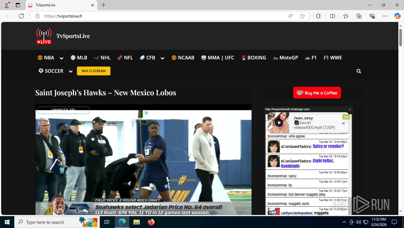
Task: Open Windows Start menu
Action: (7, 222)
